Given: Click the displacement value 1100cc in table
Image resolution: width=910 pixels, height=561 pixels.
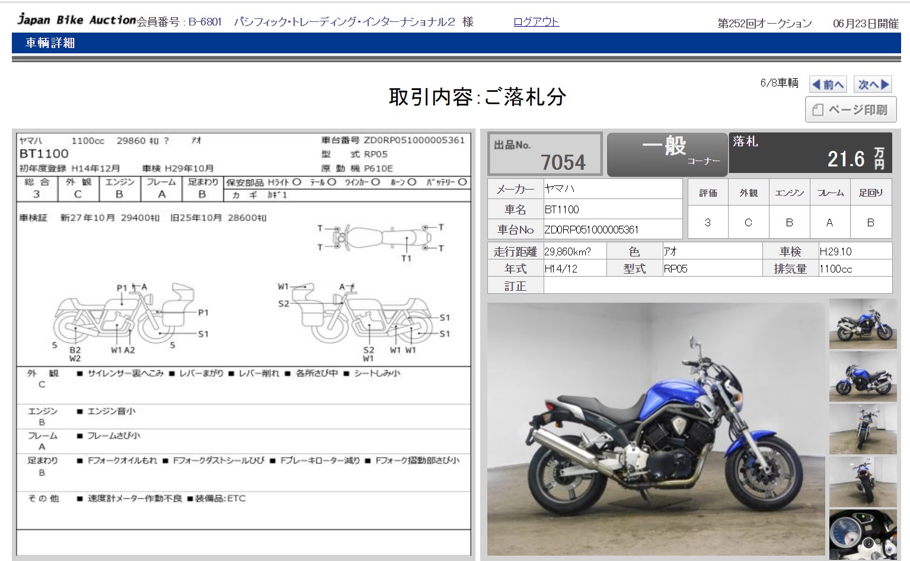Looking at the screenshot, I should click(x=835, y=268).
